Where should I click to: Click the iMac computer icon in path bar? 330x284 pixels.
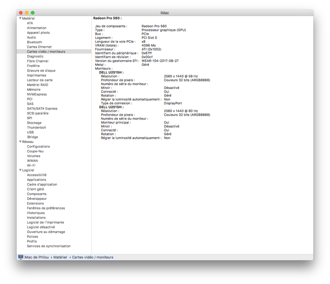pyautogui.click(x=21, y=257)
